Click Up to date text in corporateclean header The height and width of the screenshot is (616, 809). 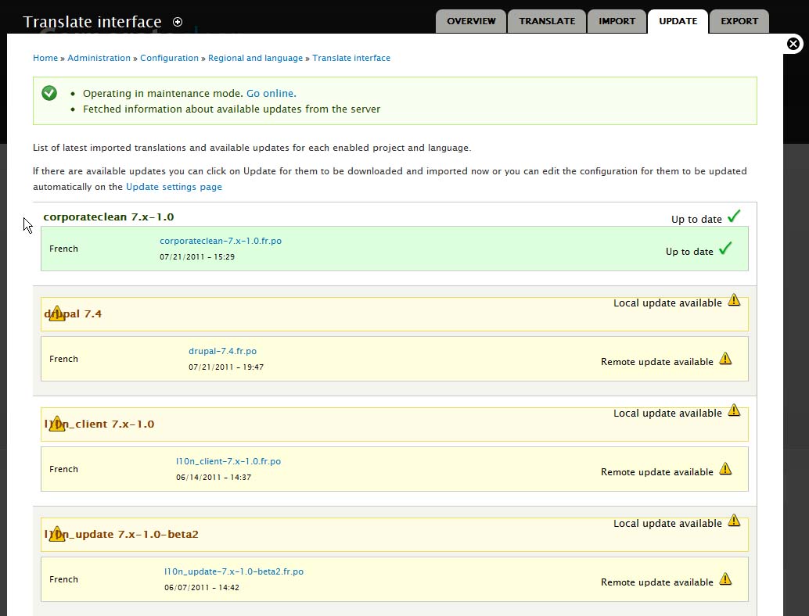click(696, 220)
